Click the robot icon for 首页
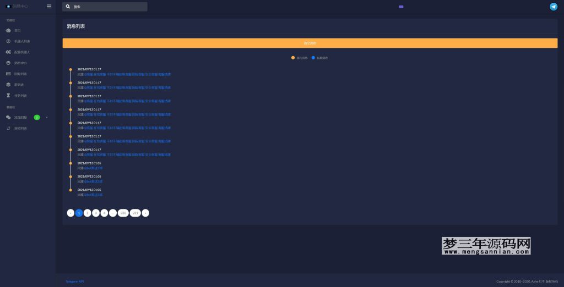Viewport: 564px width, 287px height. coord(8,30)
